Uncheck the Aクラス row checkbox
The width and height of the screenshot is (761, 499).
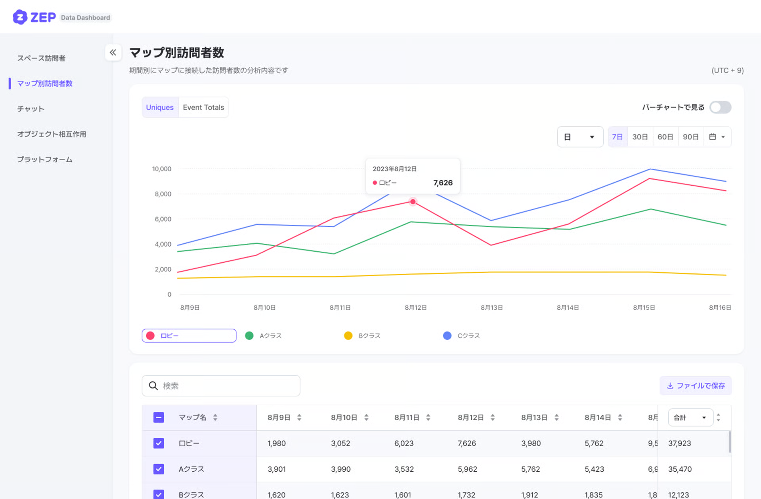click(159, 469)
